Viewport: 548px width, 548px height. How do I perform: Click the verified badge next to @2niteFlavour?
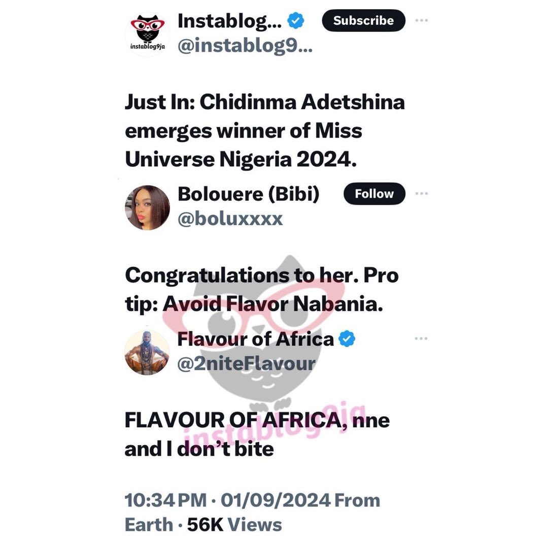[347, 339]
